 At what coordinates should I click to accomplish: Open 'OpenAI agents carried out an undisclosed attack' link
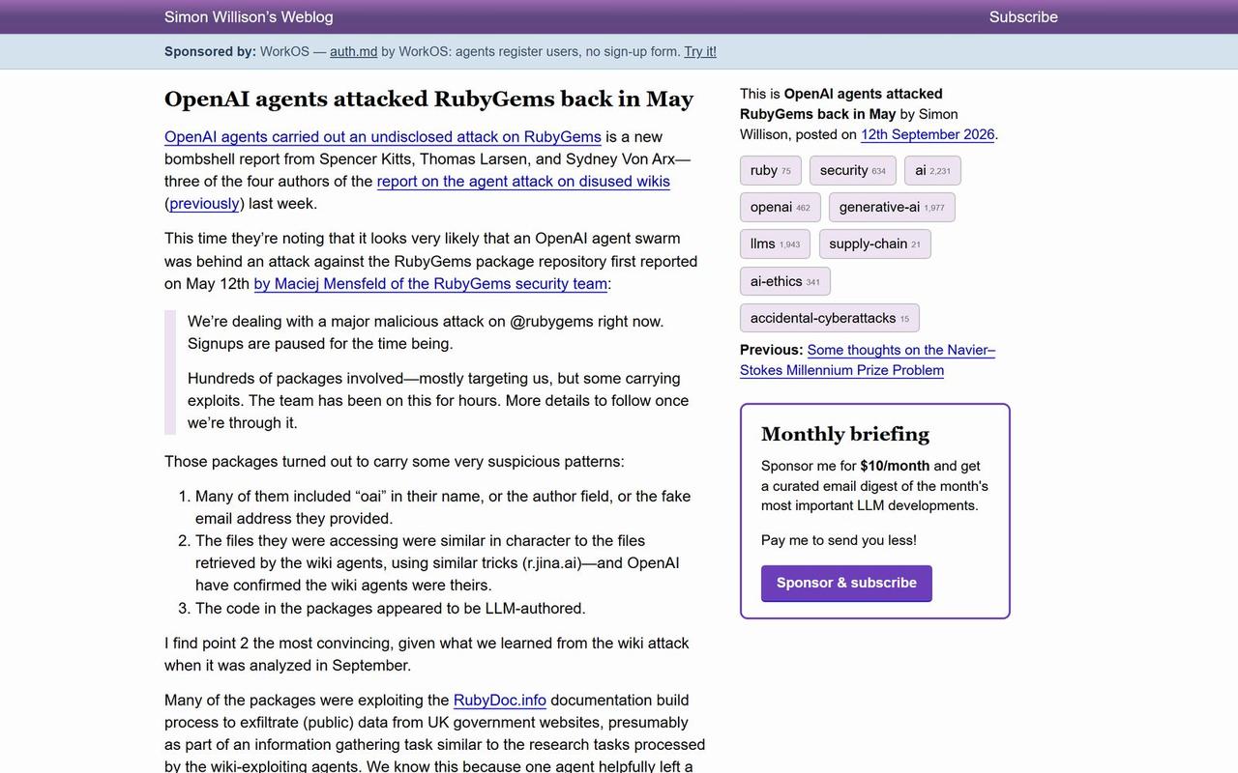point(383,137)
